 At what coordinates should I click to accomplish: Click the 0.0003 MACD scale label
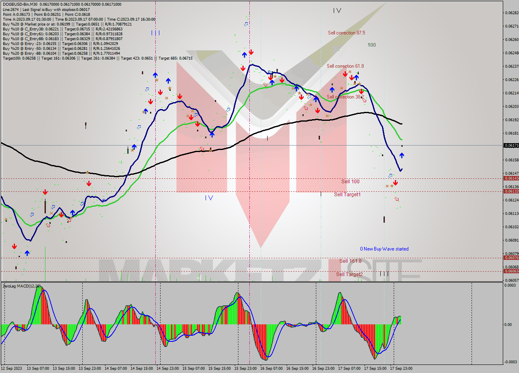510,285
